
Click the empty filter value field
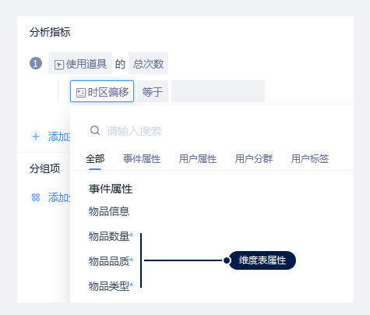coord(218,91)
